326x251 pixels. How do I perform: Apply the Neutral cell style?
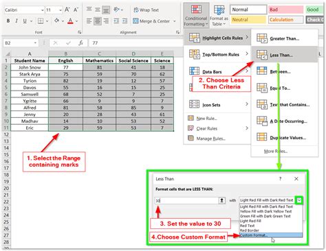tap(248, 20)
